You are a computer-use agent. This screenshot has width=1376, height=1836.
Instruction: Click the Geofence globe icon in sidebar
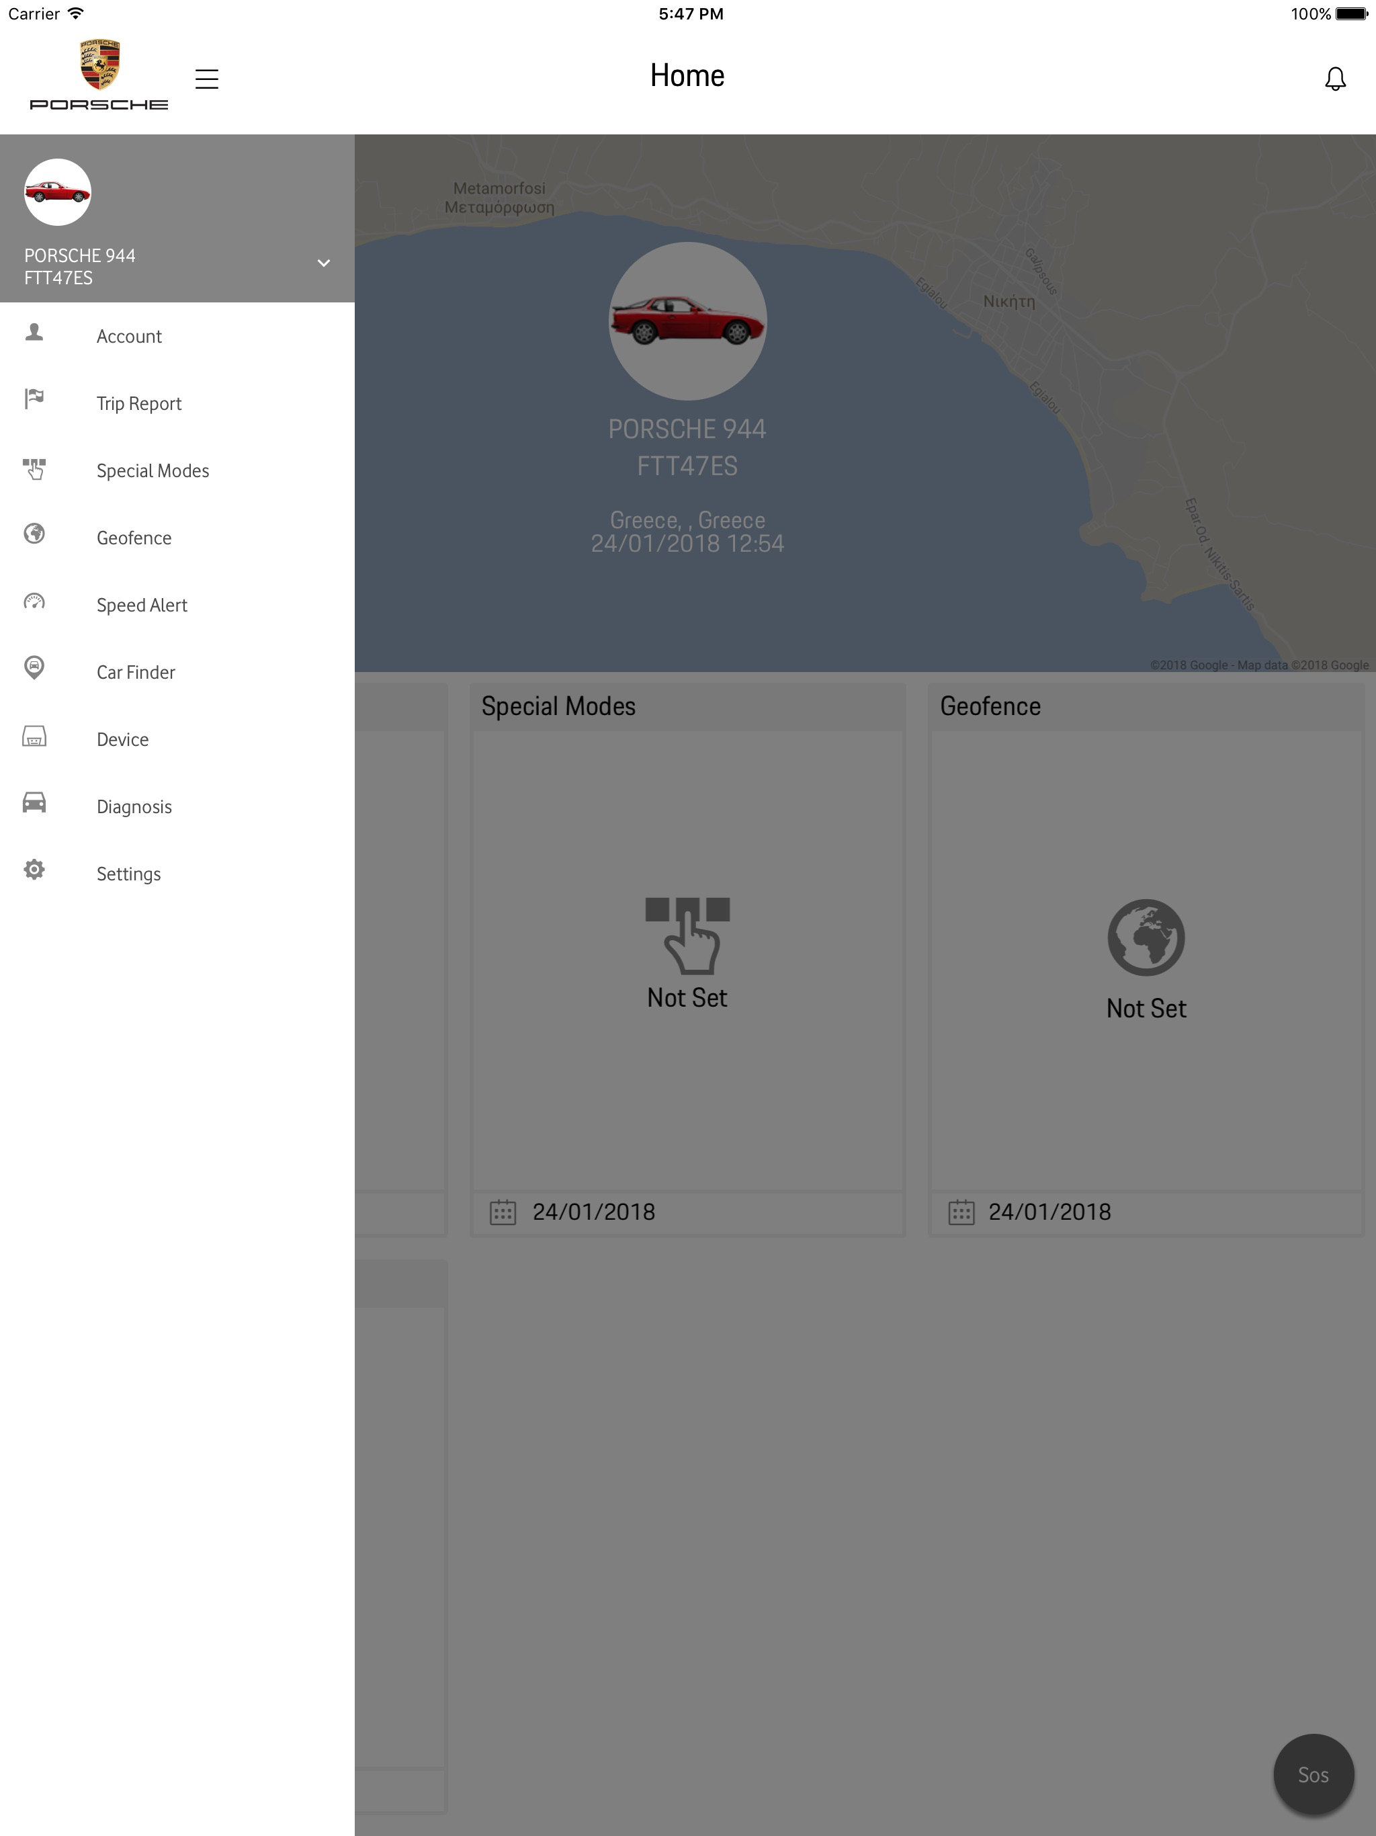pos(34,534)
